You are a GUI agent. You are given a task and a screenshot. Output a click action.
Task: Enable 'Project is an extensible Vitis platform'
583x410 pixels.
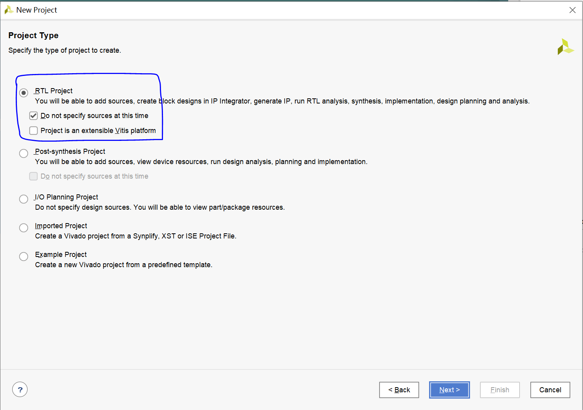point(33,131)
